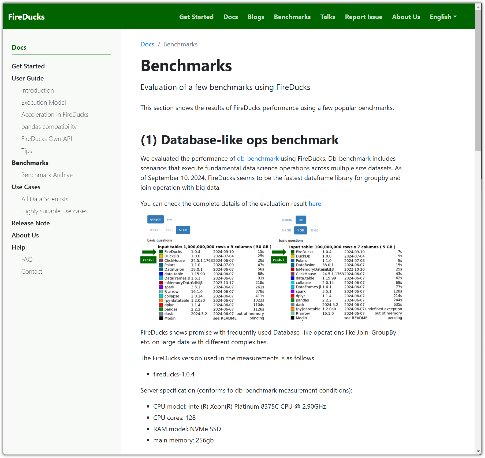The height and width of the screenshot is (458, 485).
Task: Open Use Cases in sidebar
Action: point(26,187)
